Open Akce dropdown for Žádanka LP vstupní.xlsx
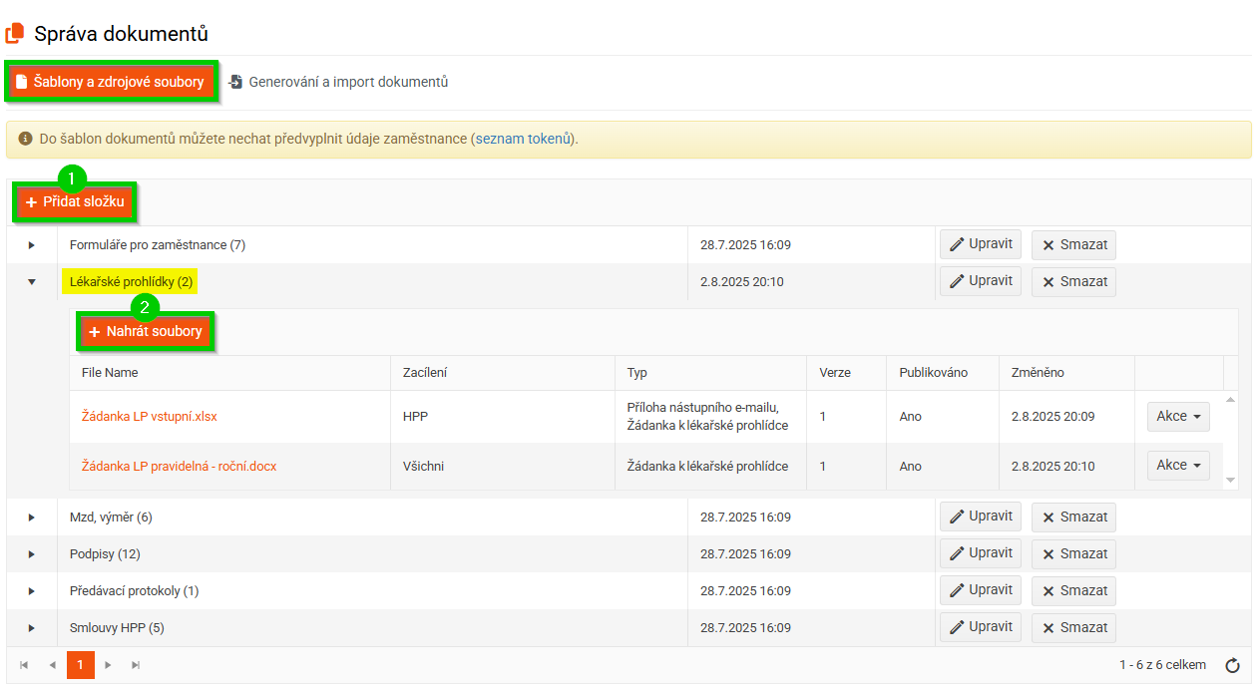 click(x=1178, y=417)
